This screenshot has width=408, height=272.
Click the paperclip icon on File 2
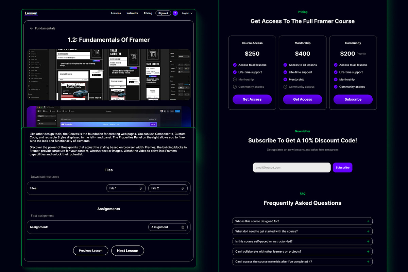[183, 188]
